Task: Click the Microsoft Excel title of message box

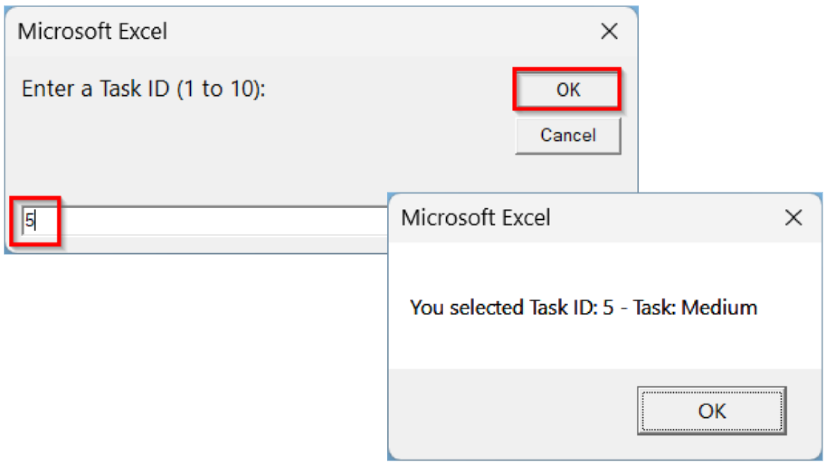Action: click(476, 218)
